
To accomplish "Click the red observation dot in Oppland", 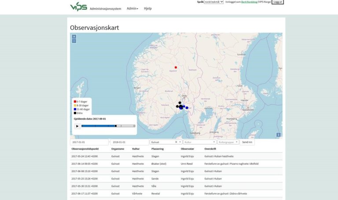I will (x=176, y=67).
